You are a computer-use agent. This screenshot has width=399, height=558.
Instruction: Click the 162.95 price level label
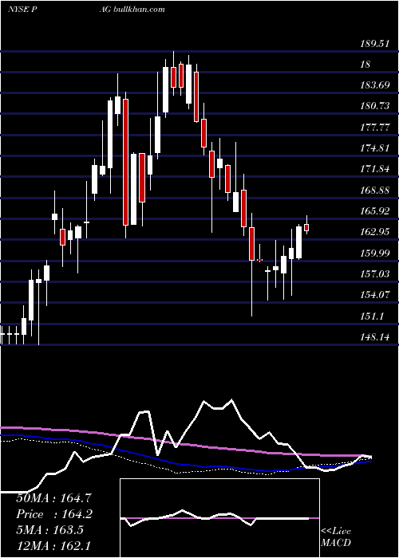[x=375, y=232]
